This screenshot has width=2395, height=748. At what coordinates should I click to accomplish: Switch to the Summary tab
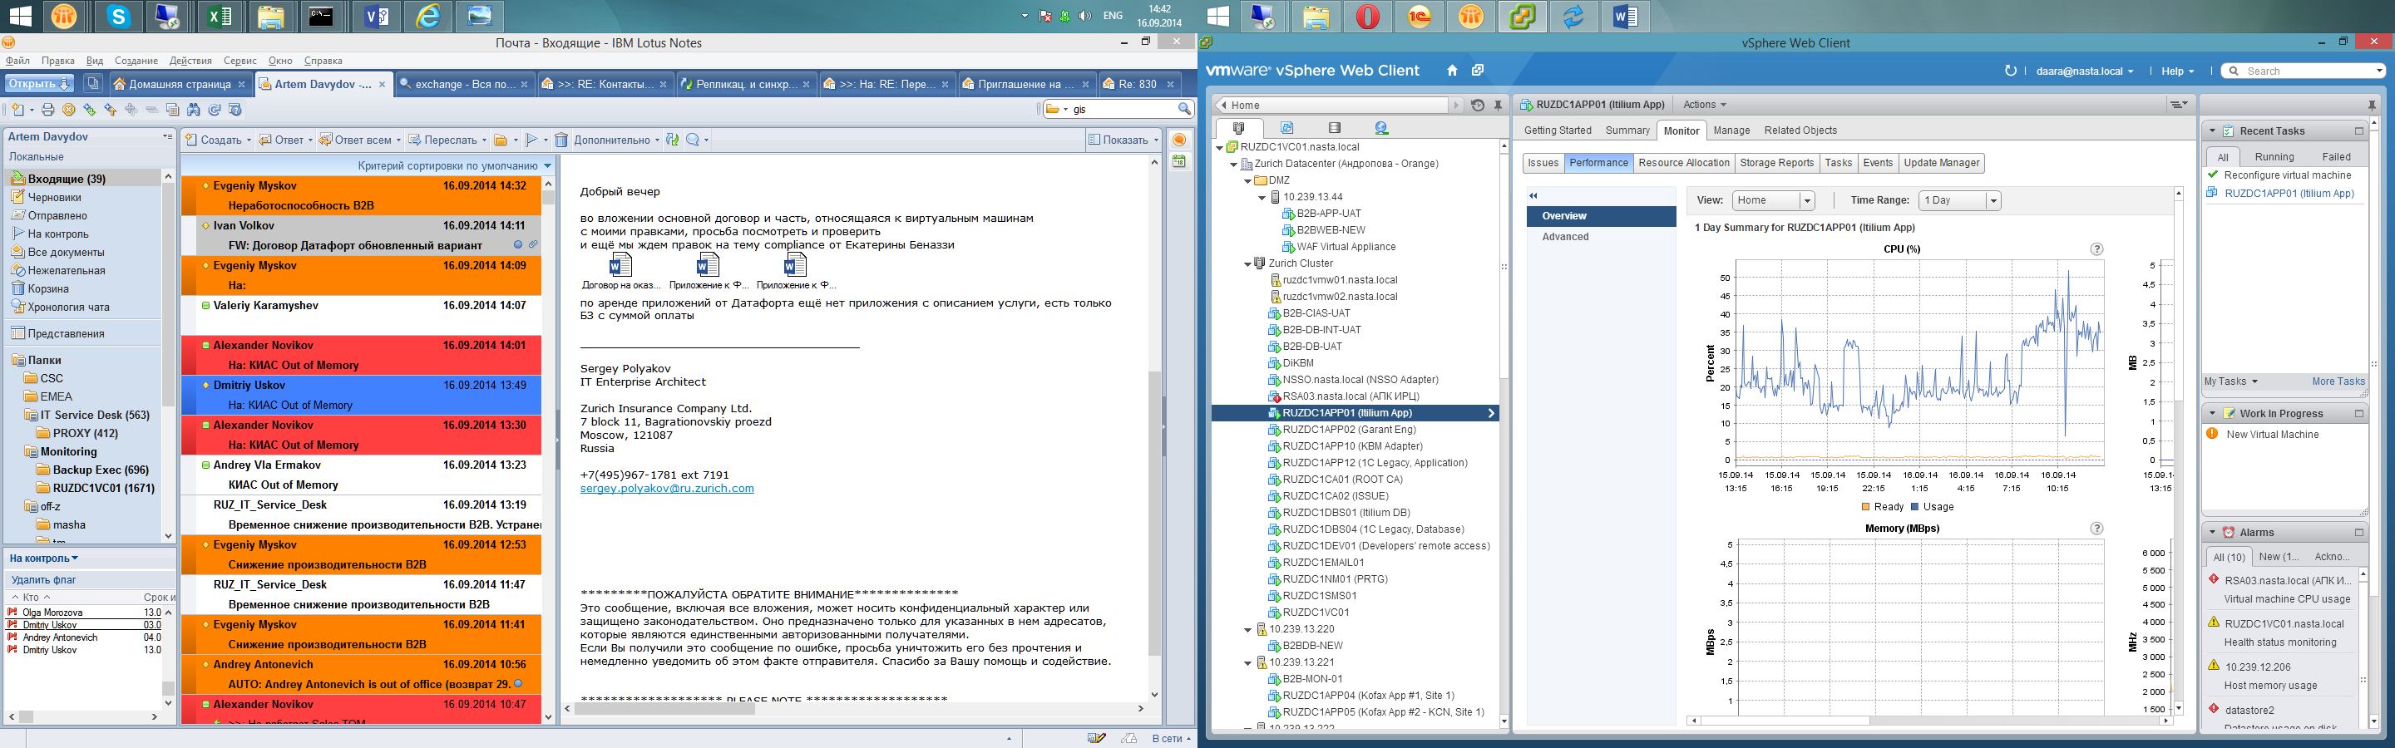[1627, 131]
